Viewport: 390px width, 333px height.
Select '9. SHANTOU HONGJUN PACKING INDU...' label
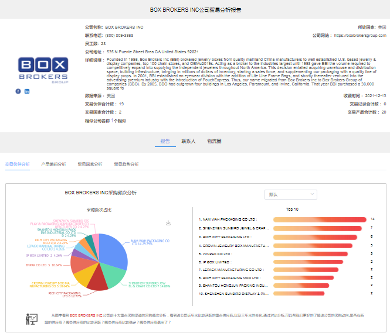click(x=234, y=286)
